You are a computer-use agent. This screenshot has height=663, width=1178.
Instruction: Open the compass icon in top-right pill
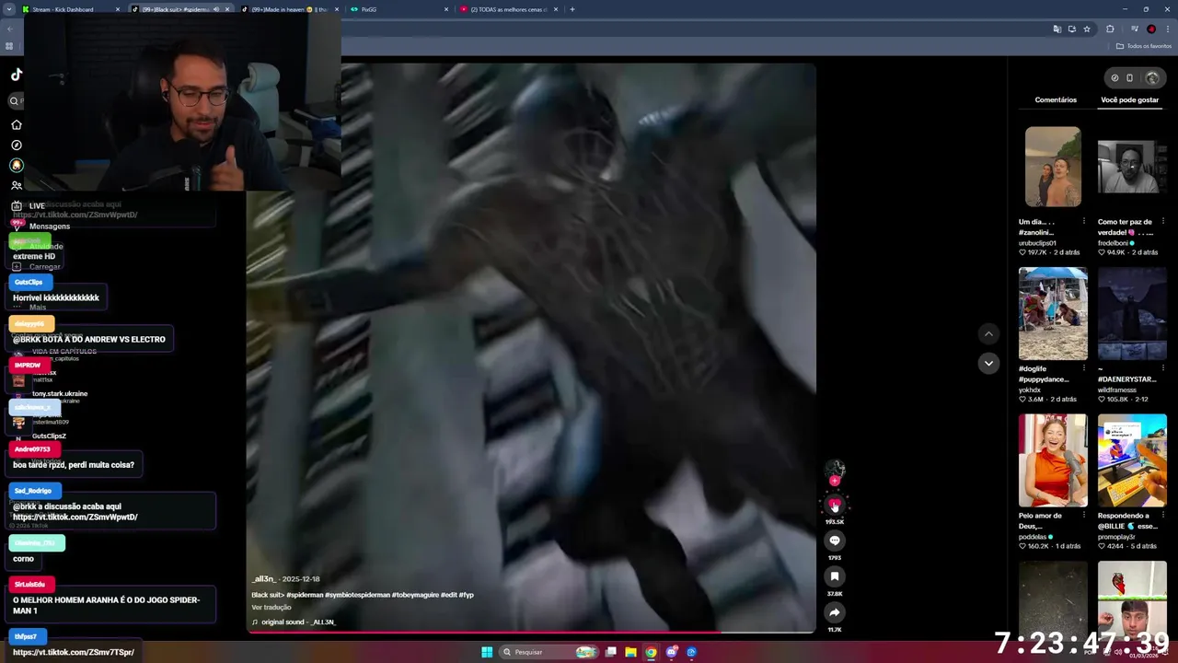tap(1114, 78)
